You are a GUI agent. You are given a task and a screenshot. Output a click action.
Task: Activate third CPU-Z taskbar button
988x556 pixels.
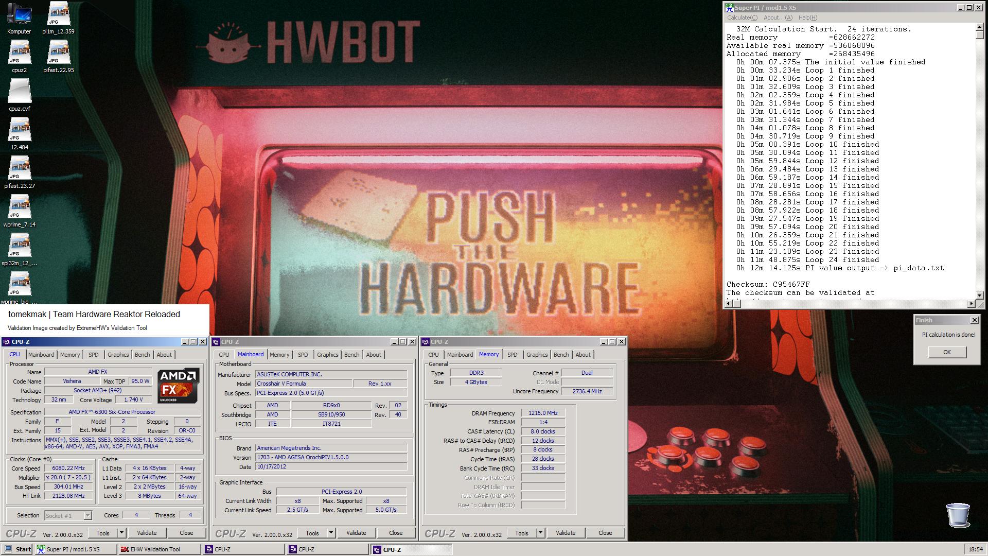click(411, 549)
